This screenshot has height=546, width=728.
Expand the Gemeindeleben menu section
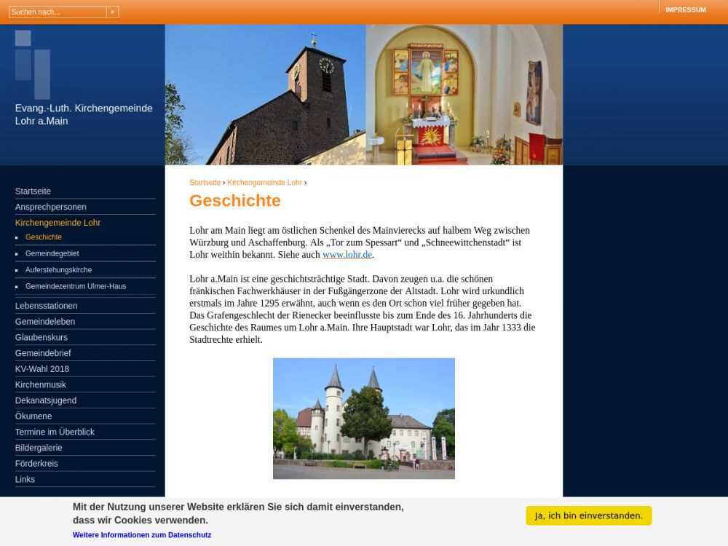pyautogui.click(x=44, y=322)
